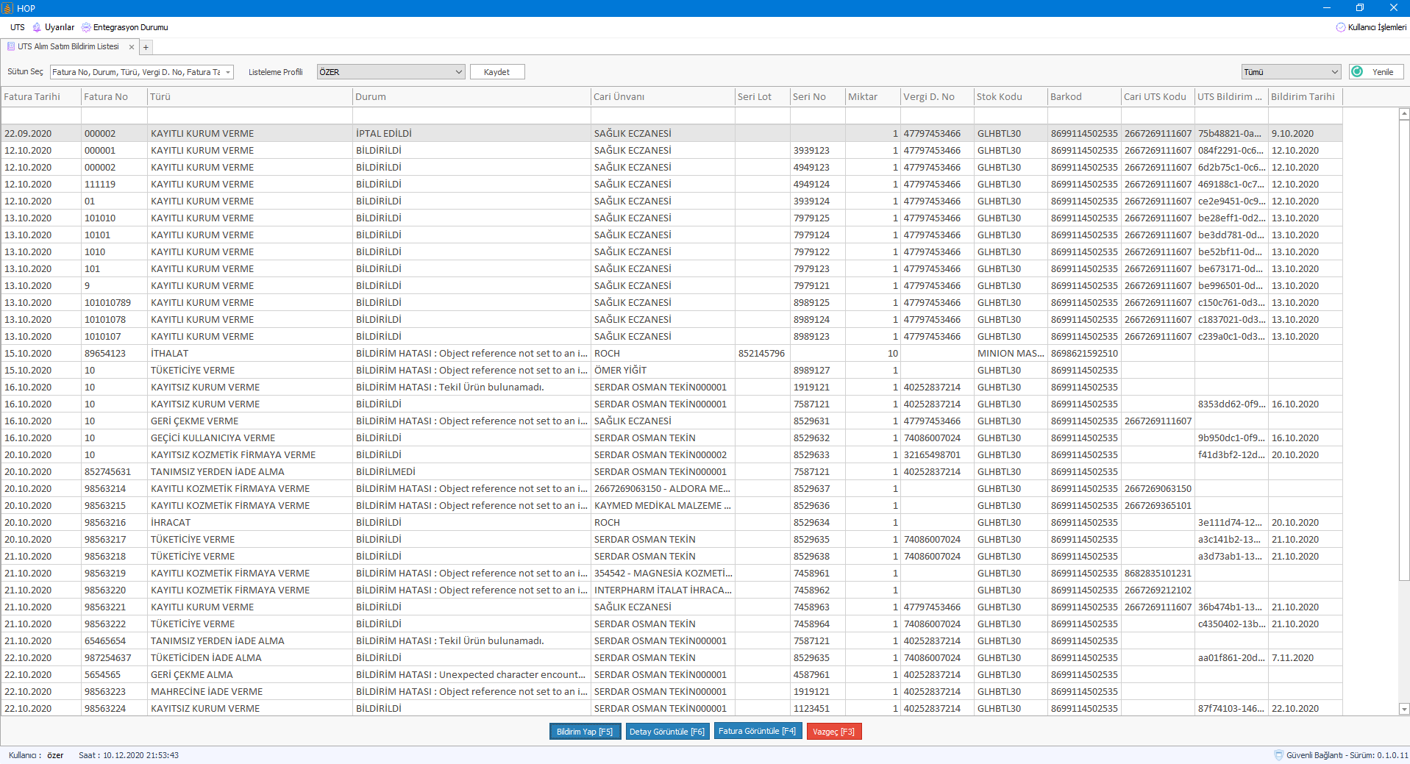
Task: Click the Kaydet button
Action: tap(497, 72)
